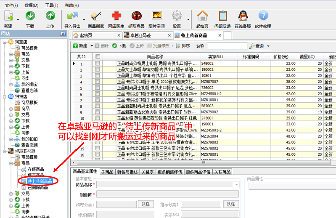Select 查看店铺 under 淘宝店
Viewport: 336px width, 218px height.
[x=29, y=90]
